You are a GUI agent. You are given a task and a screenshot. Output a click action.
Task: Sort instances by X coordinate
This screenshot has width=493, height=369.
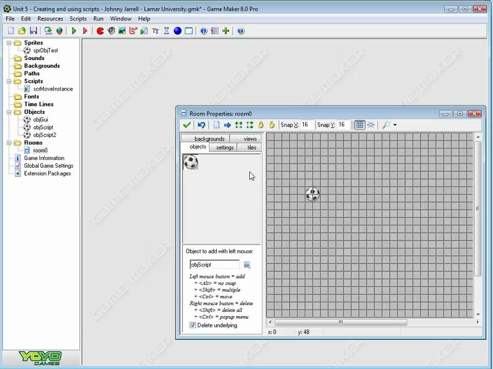click(x=239, y=125)
